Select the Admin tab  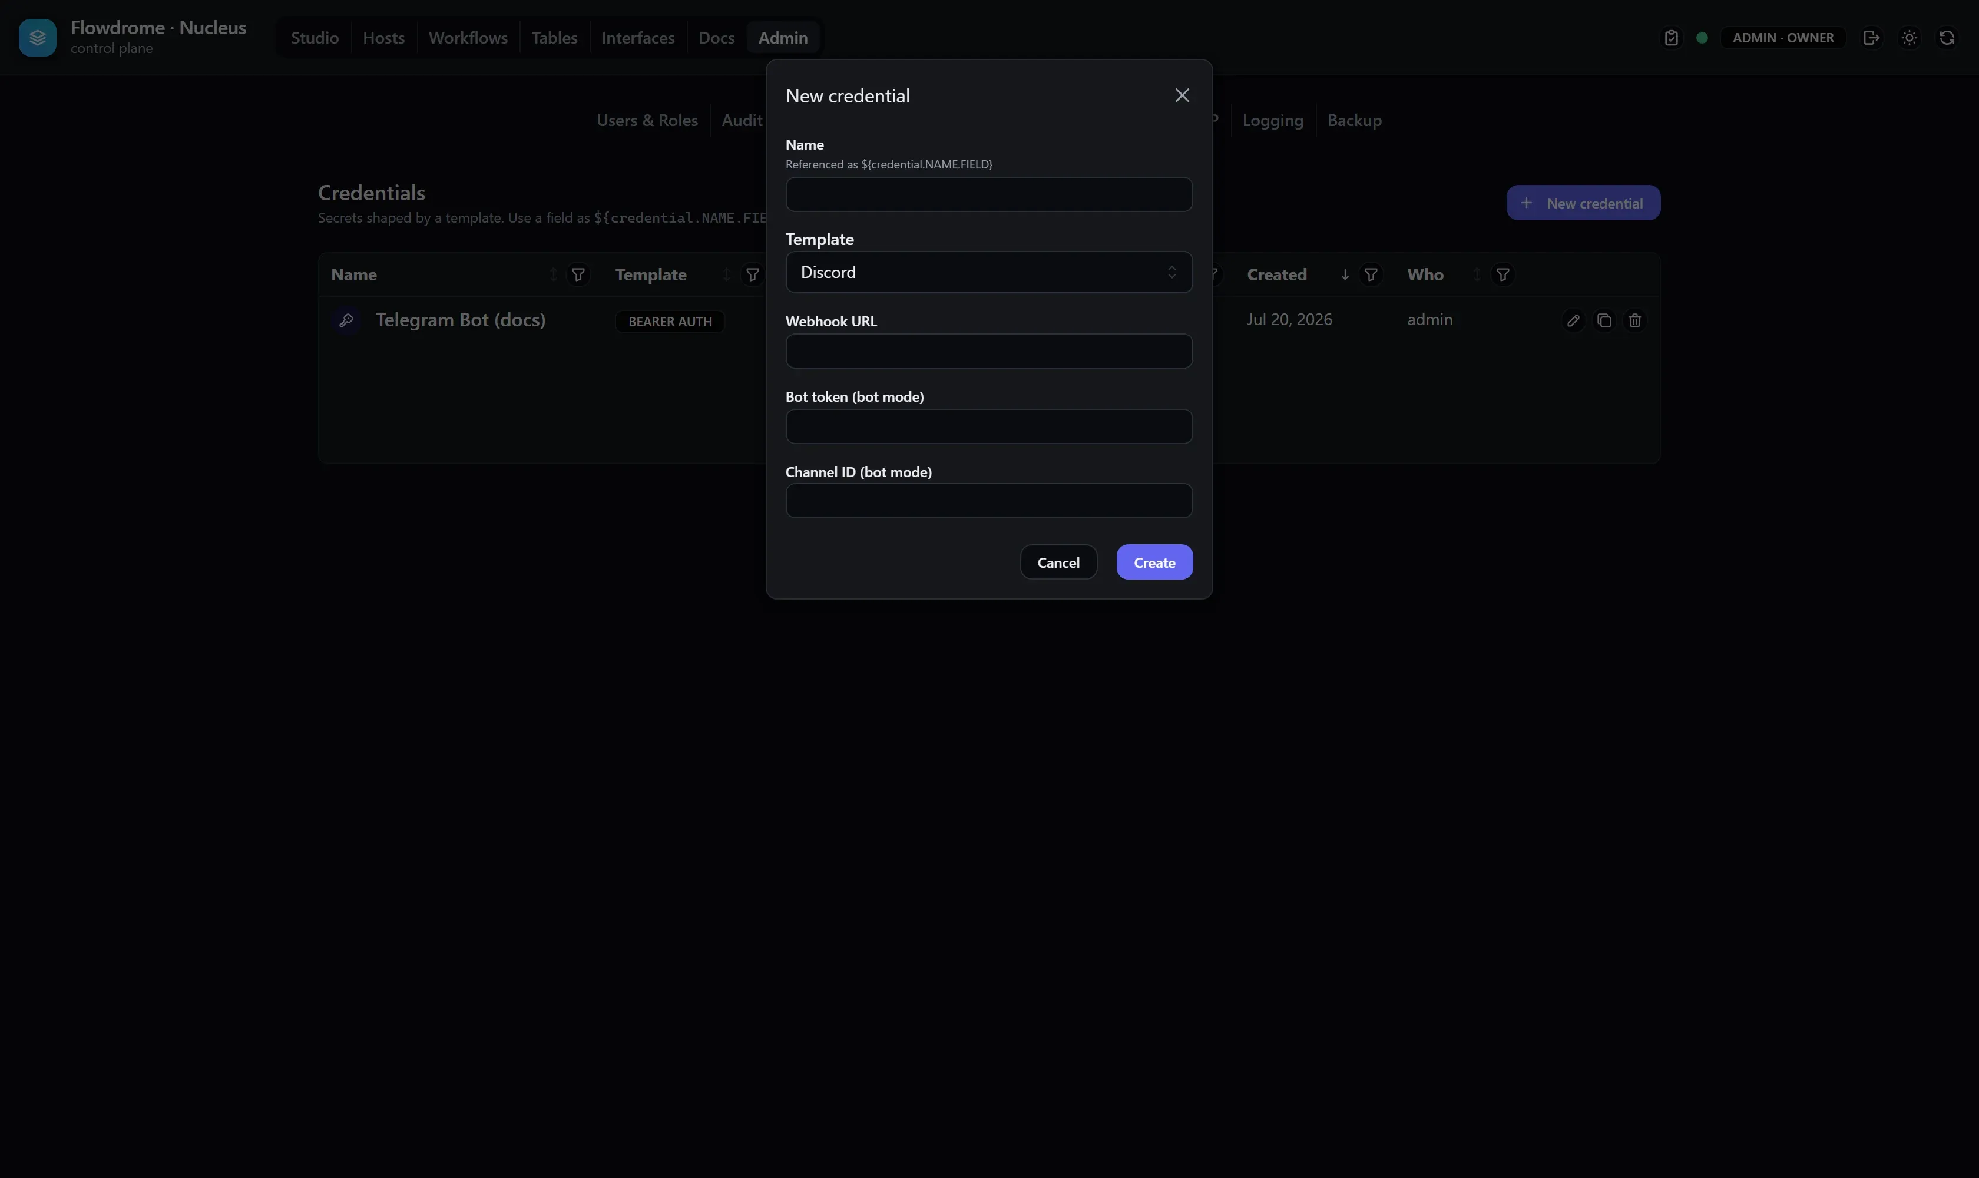pos(783,37)
